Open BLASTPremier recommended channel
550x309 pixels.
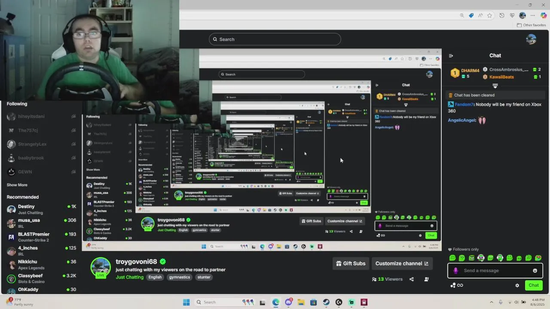[41, 237]
